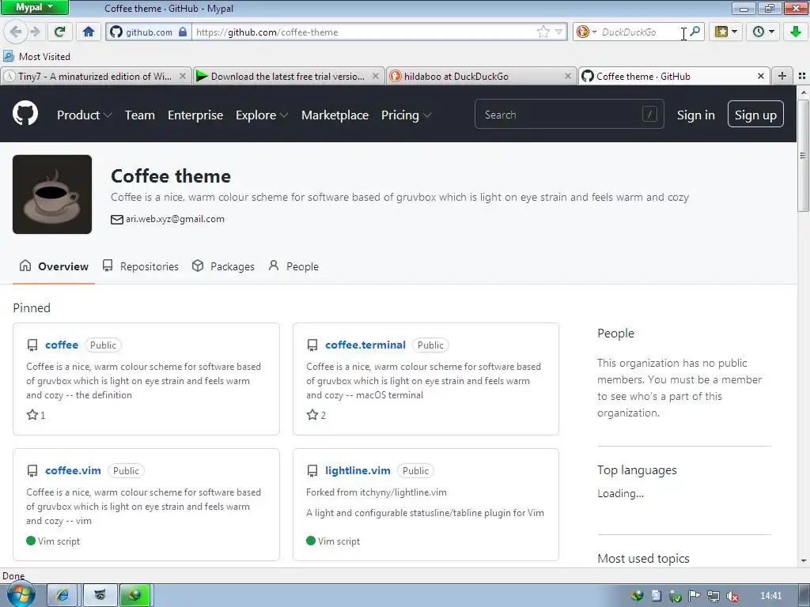Close the Coffee theme GitHub tab
The height and width of the screenshot is (607, 810).
coord(760,76)
